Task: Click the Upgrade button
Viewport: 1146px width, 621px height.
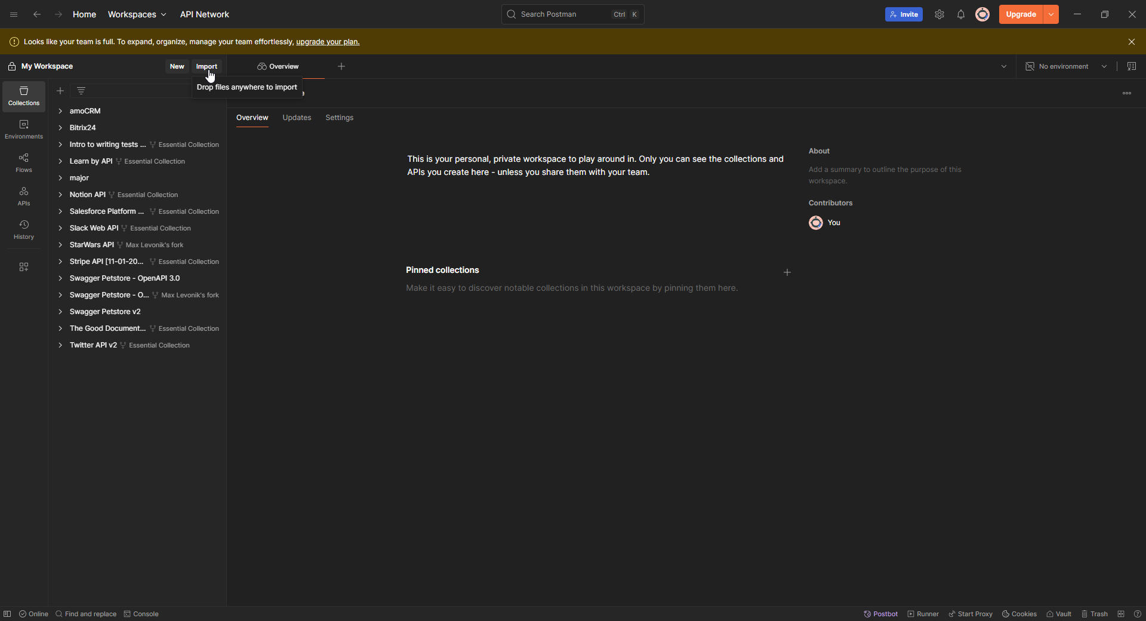Action: 1021,14
